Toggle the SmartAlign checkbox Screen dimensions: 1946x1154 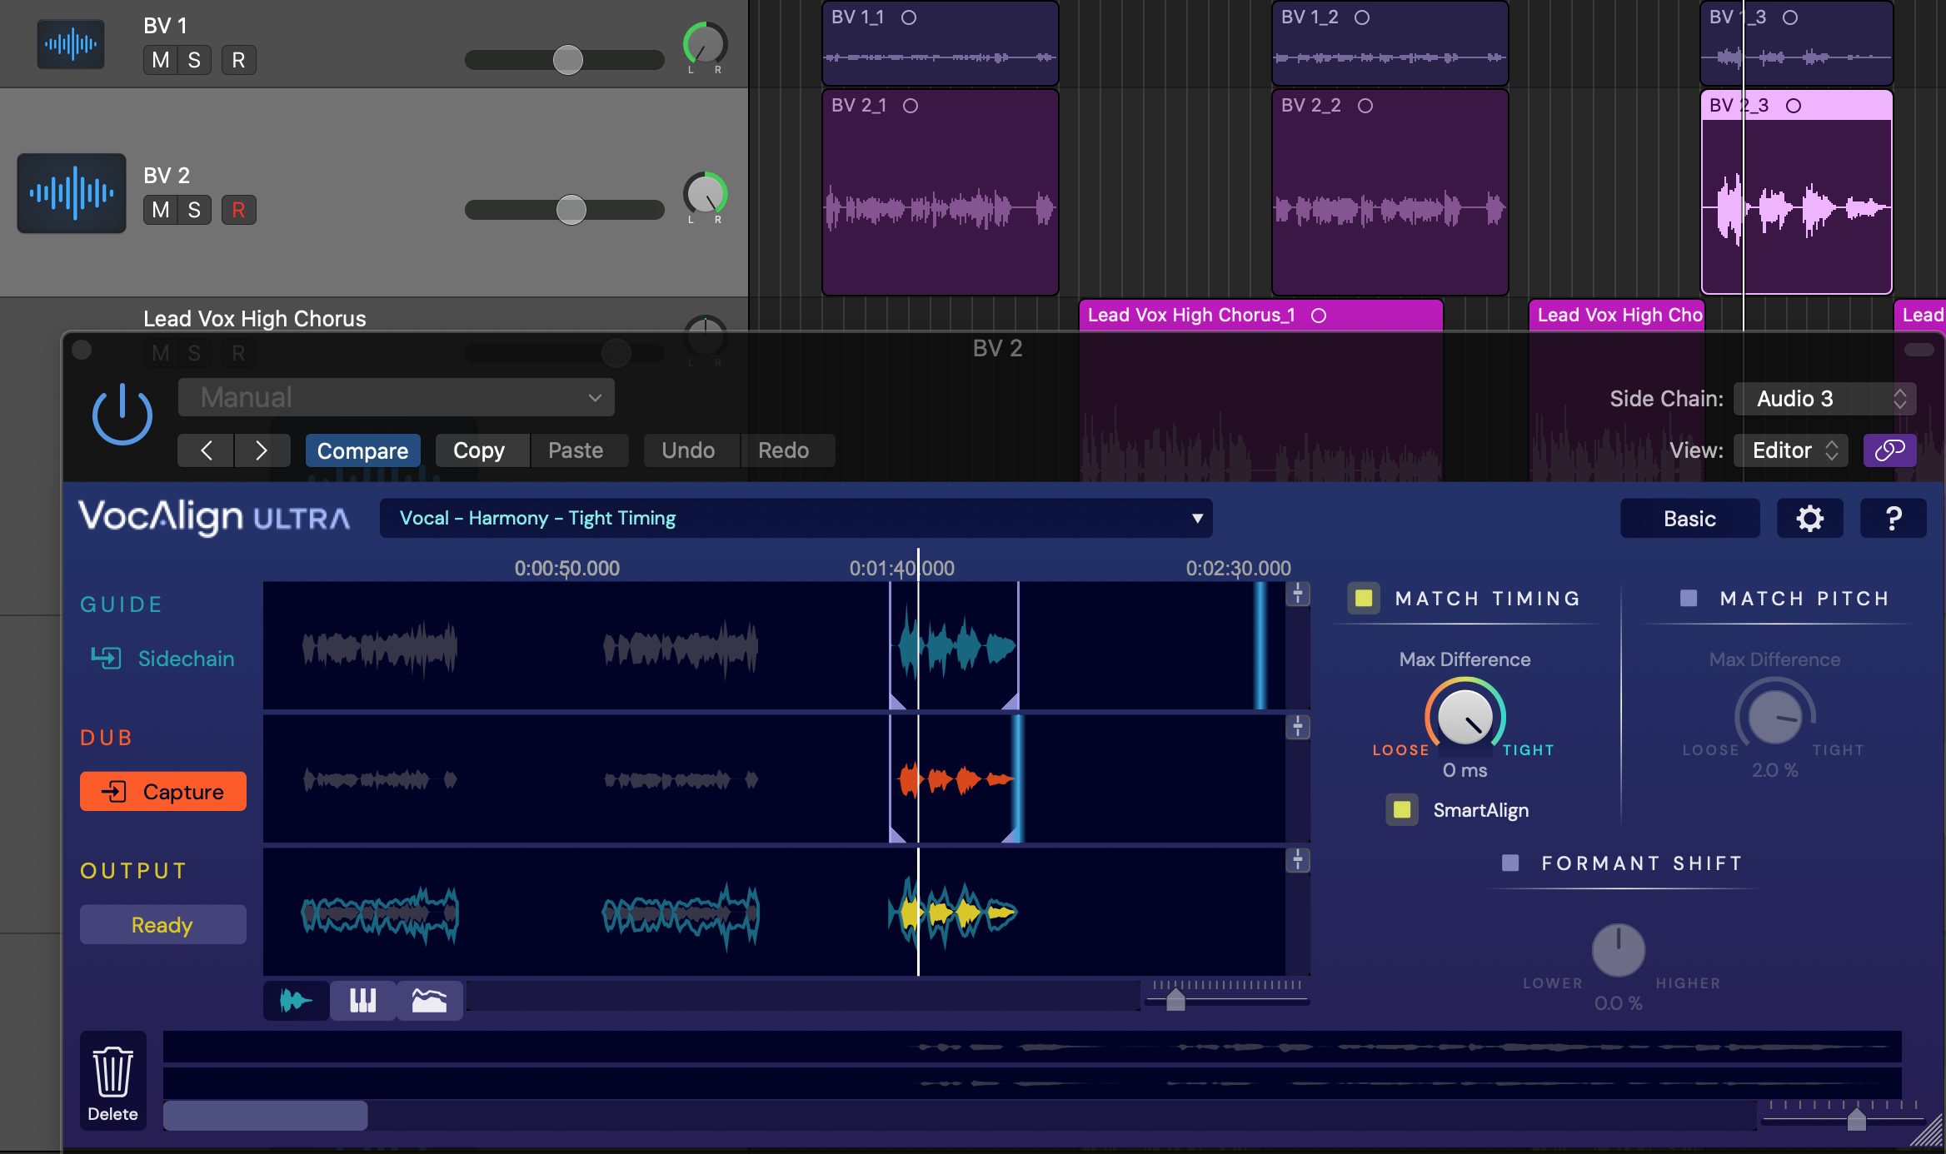click(x=1402, y=809)
